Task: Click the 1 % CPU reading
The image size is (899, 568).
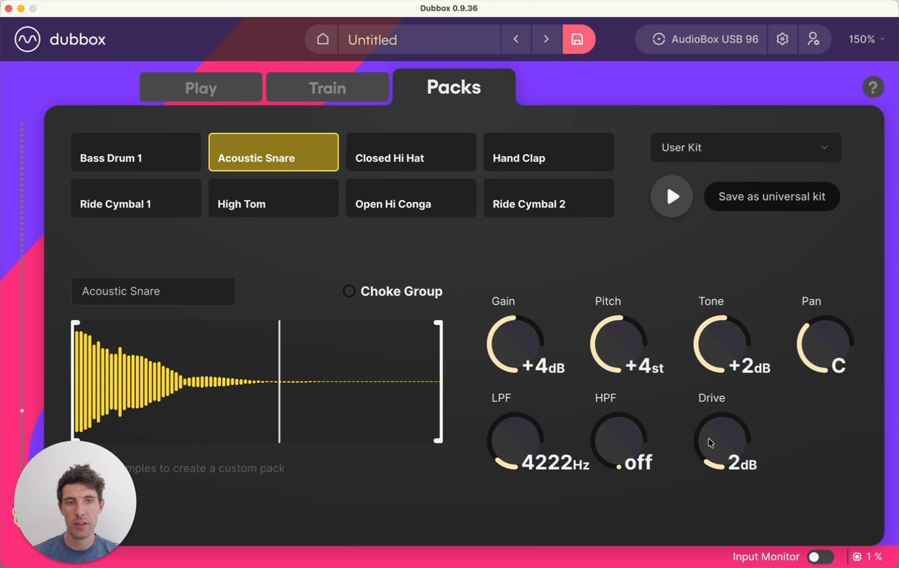Action: 875,556
